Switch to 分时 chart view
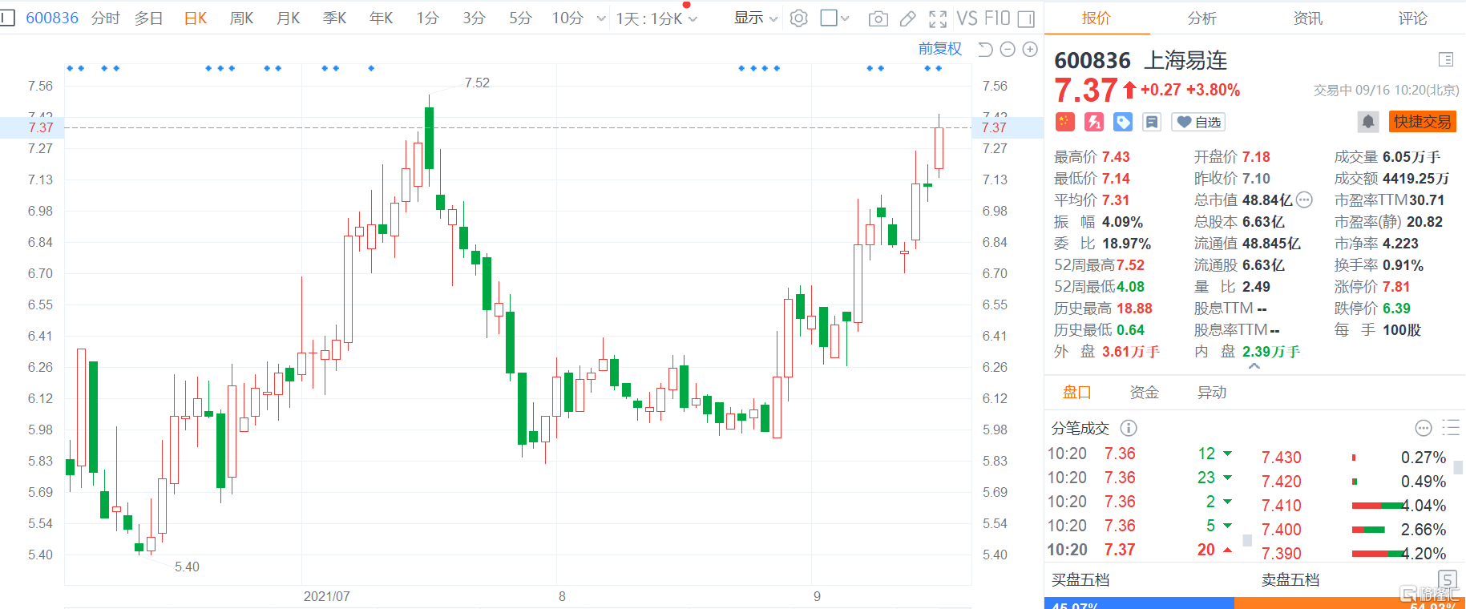The image size is (1466, 609). click(106, 18)
